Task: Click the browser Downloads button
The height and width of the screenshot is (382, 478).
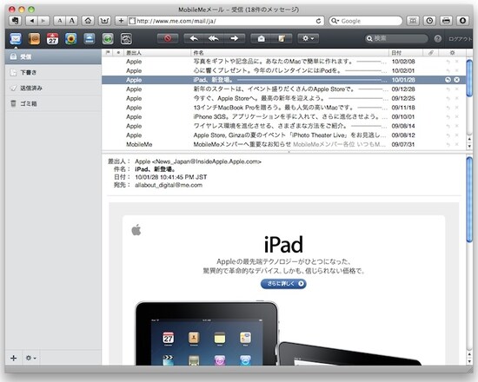Action: click(462, 21)
